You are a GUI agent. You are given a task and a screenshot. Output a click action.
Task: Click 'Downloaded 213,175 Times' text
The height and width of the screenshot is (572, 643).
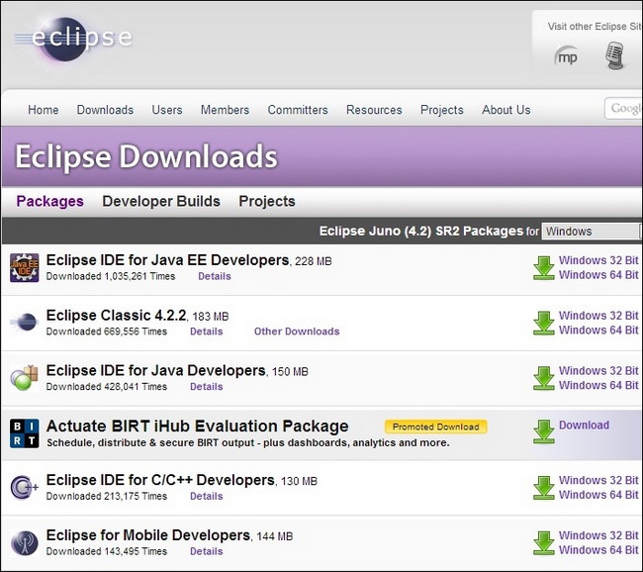pos(107,496)
